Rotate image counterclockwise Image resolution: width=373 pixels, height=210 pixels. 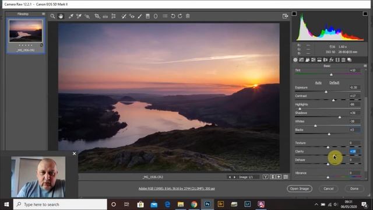[x=173, y=16]
